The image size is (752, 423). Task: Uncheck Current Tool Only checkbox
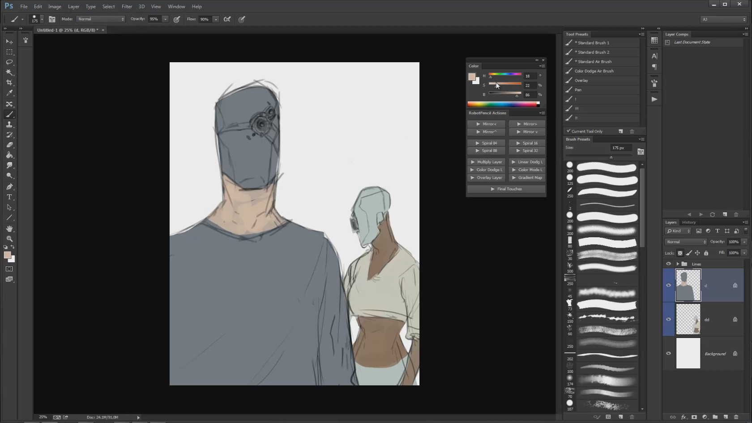[568, 131]
